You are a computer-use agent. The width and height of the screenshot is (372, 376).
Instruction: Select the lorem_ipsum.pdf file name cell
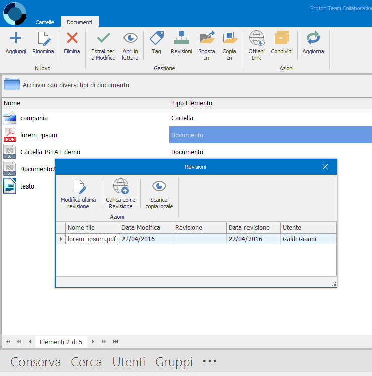[92, 239]
